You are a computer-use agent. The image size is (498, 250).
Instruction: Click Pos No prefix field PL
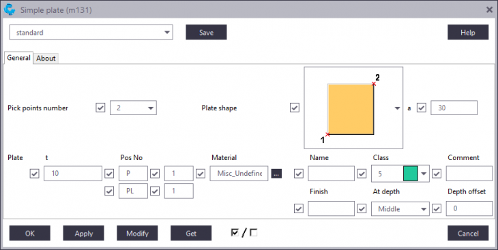[133, 191]
